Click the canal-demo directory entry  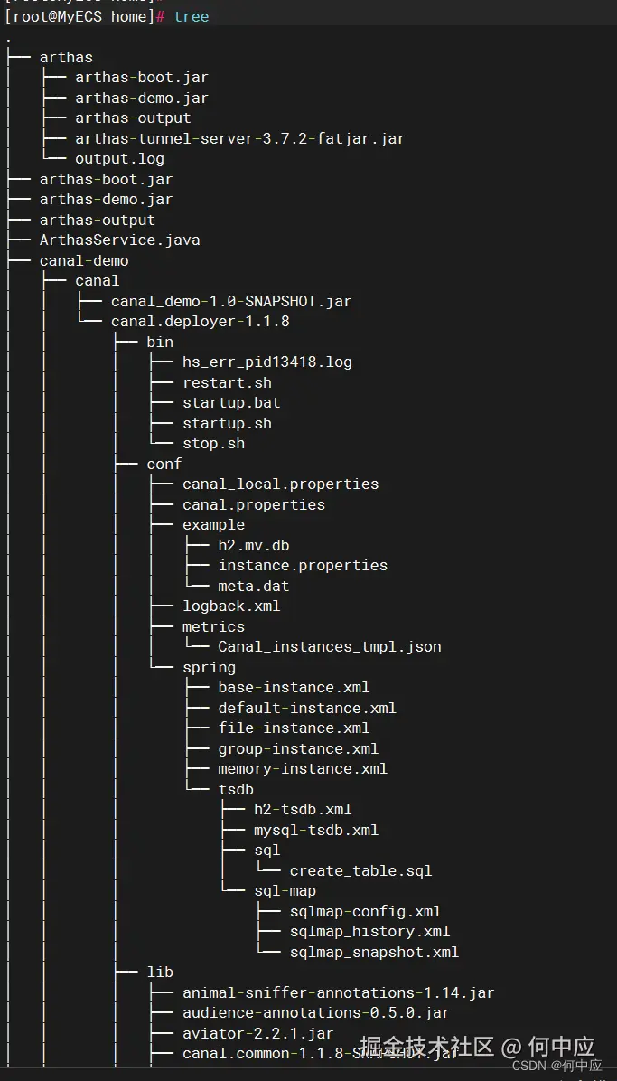(84, 260)
